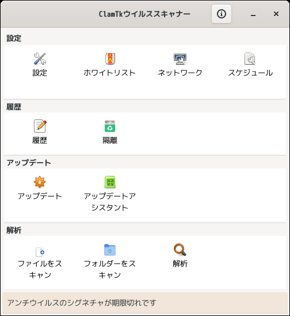
Task: Open the 履歴 notepad and pencil icon
Action: 40,126
